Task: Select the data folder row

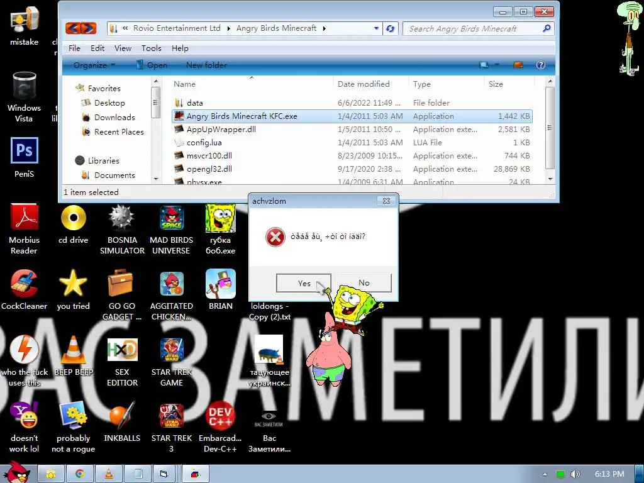Action: coord(352,103)
